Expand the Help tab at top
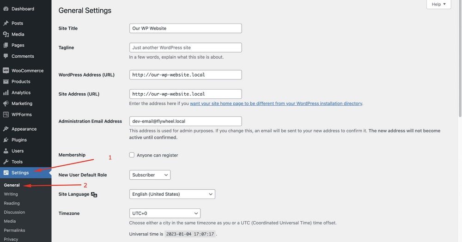This screenshot has height=242, width=462. coord(438,4)
